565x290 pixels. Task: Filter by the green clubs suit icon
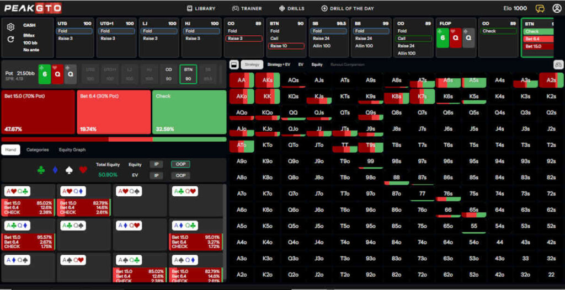(41, 170)
